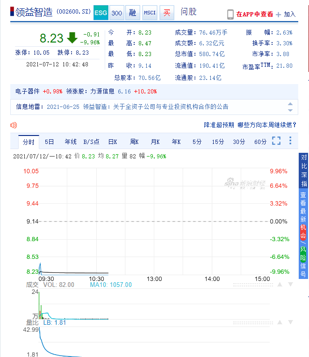This screenshot has height=357, width=309.
Task: Click the 换手率 value 3.30%
Action: (284, 43)
